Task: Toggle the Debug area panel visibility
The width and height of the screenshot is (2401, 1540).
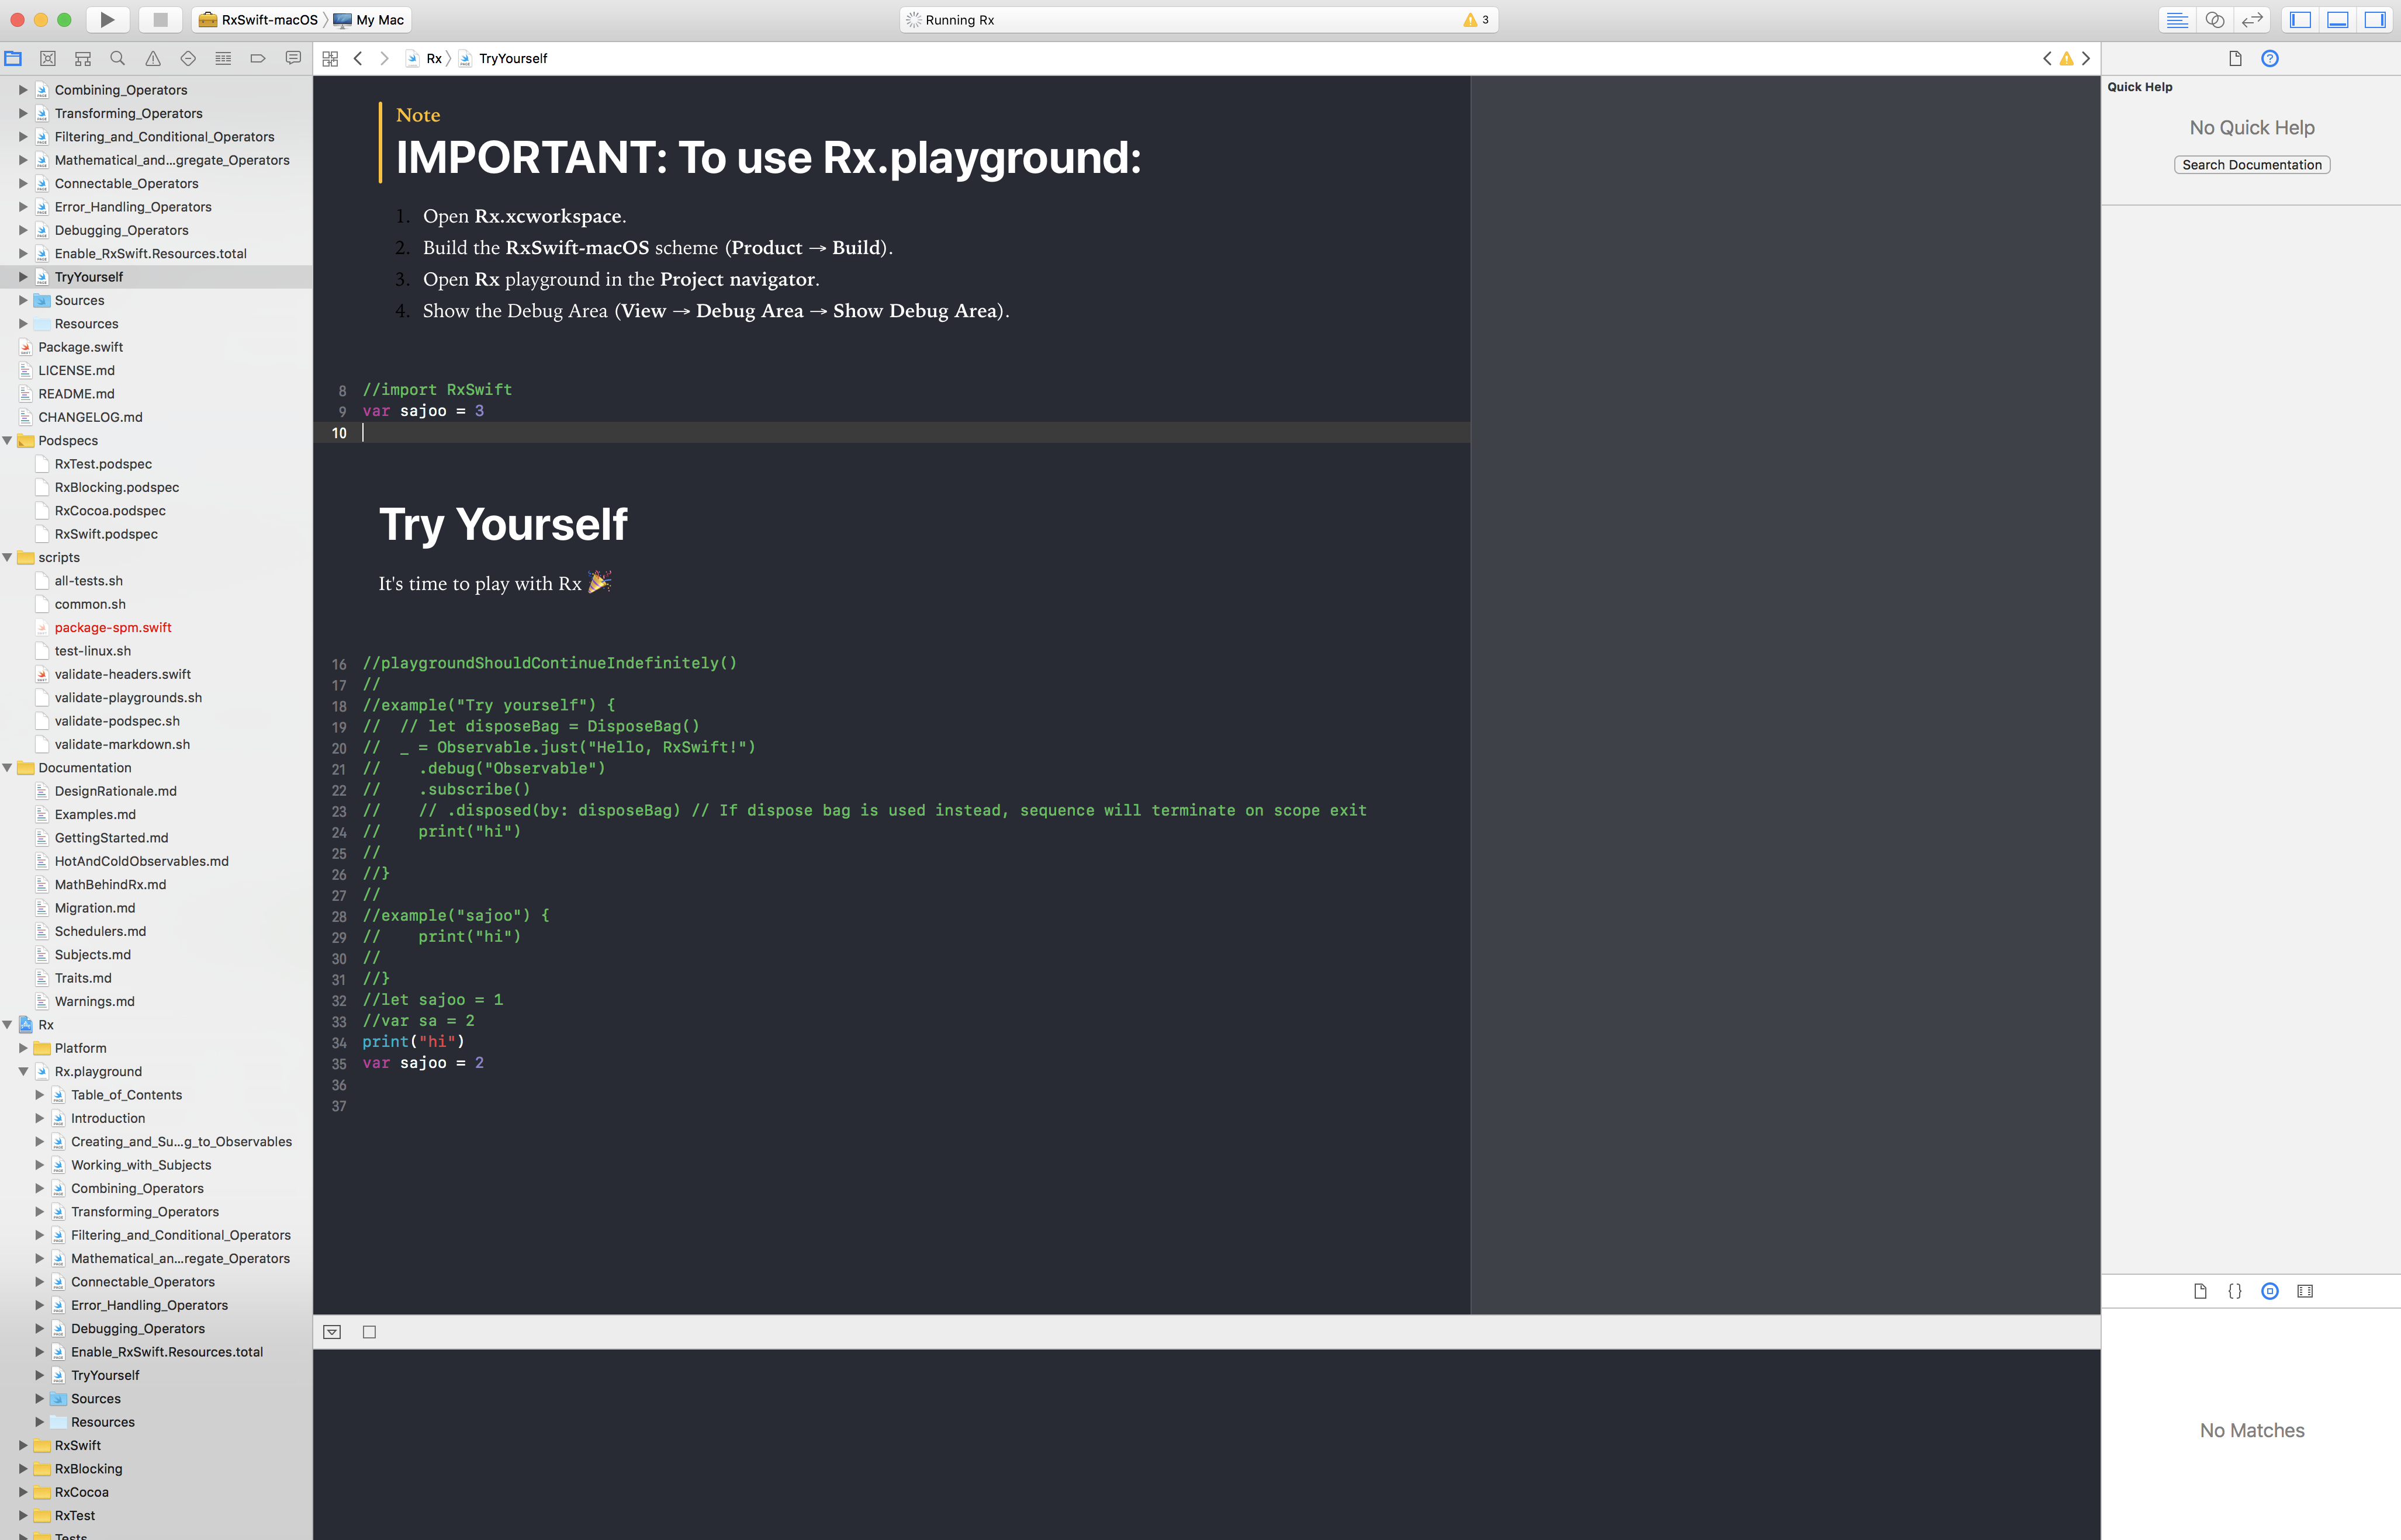Action: tap(2338, 19)
